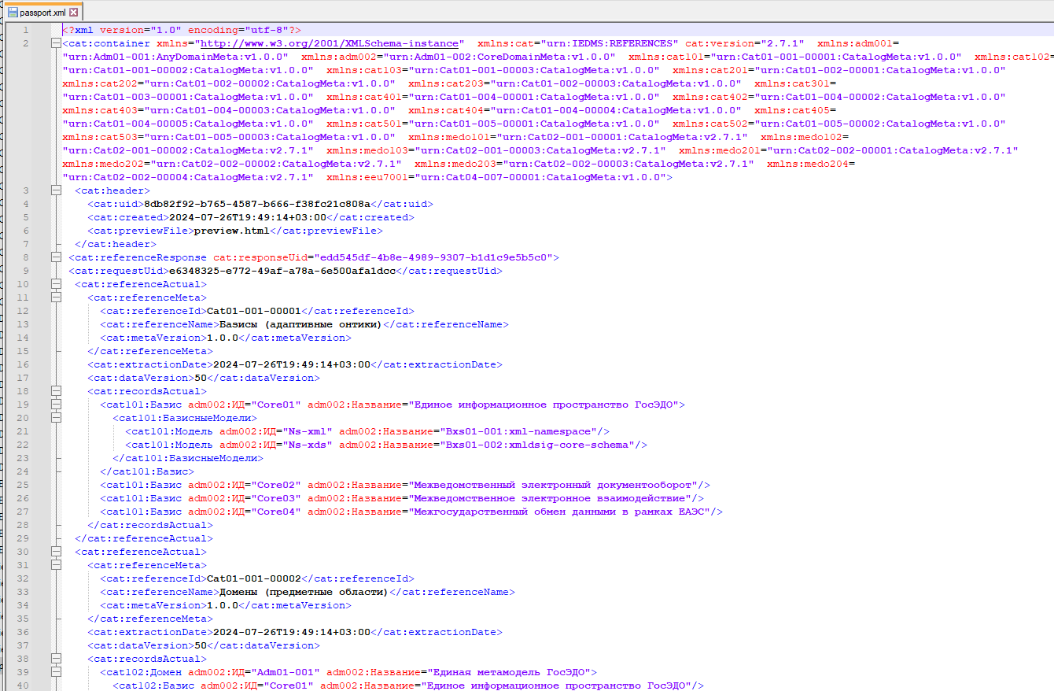Click line number 27 in the margin
Screen dimensions: 1054x691
[x=24, y=512]
